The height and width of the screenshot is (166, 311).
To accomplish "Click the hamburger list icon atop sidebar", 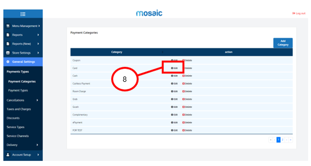I will click(x=23, y=14).
